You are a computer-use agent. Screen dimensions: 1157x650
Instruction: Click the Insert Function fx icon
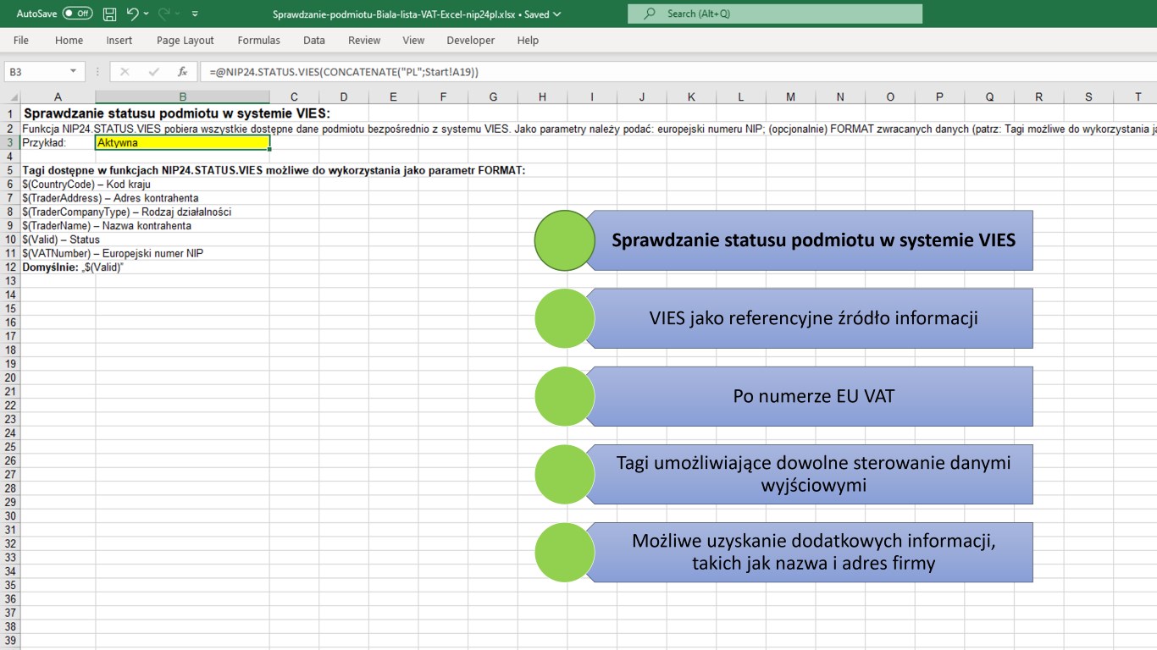click(182, 72)
